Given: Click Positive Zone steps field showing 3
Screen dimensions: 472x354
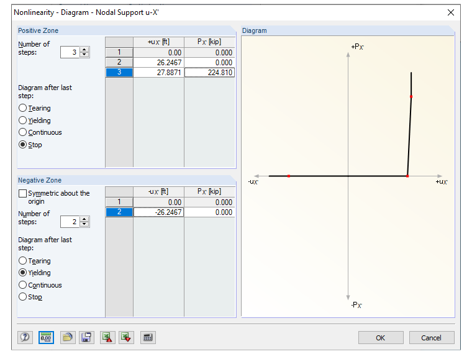Looking at the screenshot, I should point(70,52).
